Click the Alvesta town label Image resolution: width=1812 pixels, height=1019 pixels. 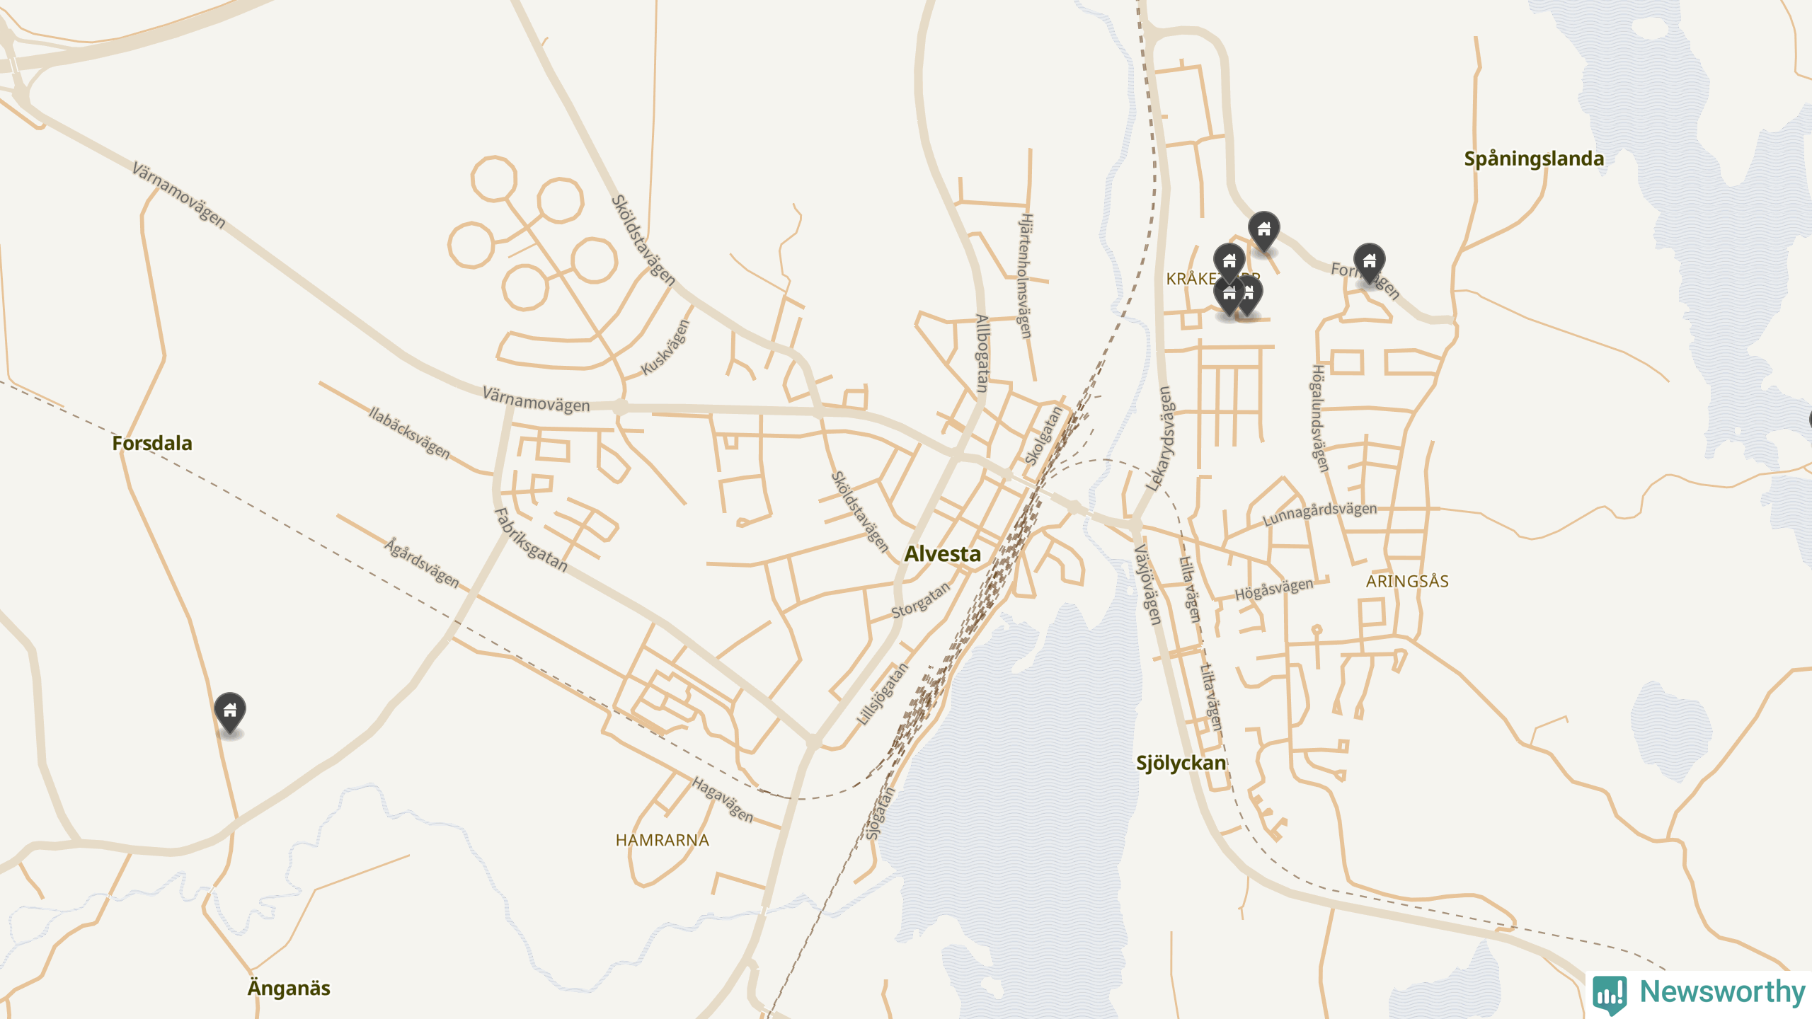coord(943,553)
